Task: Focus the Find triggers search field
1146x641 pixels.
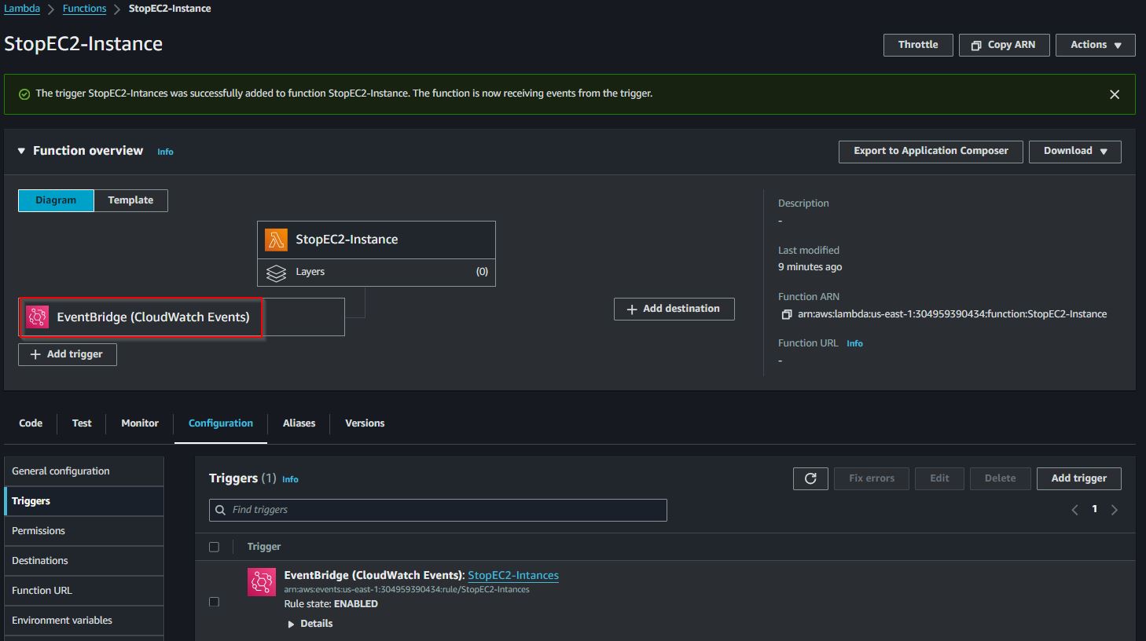Action: (x=438, y=510)
